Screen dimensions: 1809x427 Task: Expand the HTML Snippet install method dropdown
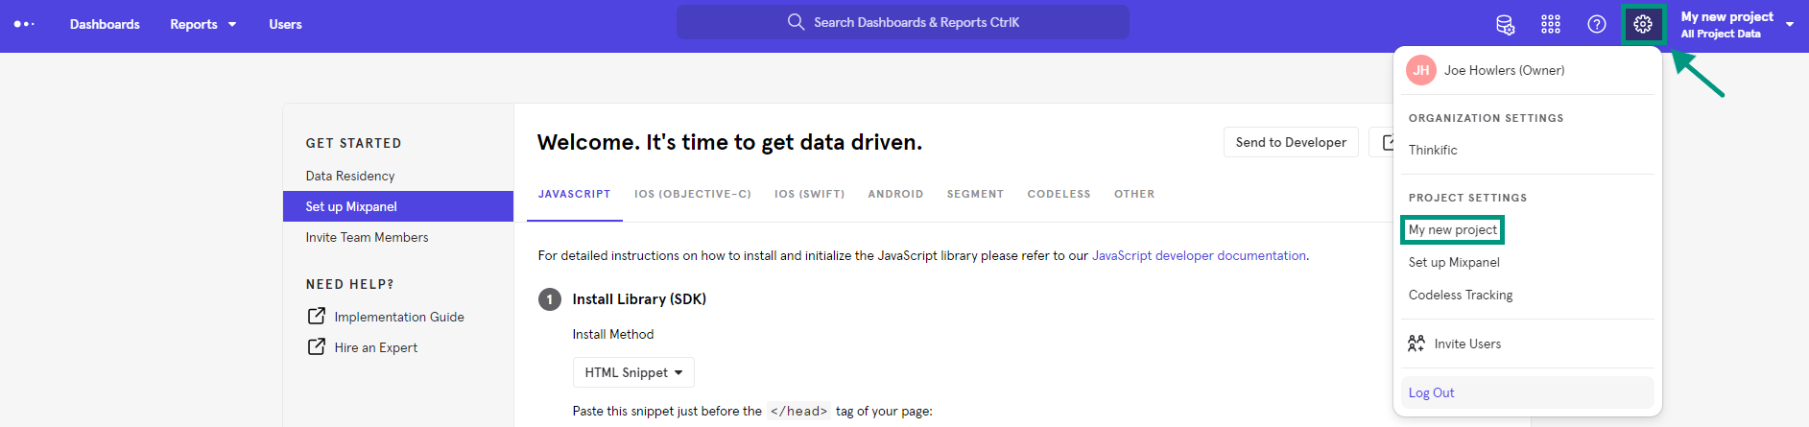click(633, 372)
